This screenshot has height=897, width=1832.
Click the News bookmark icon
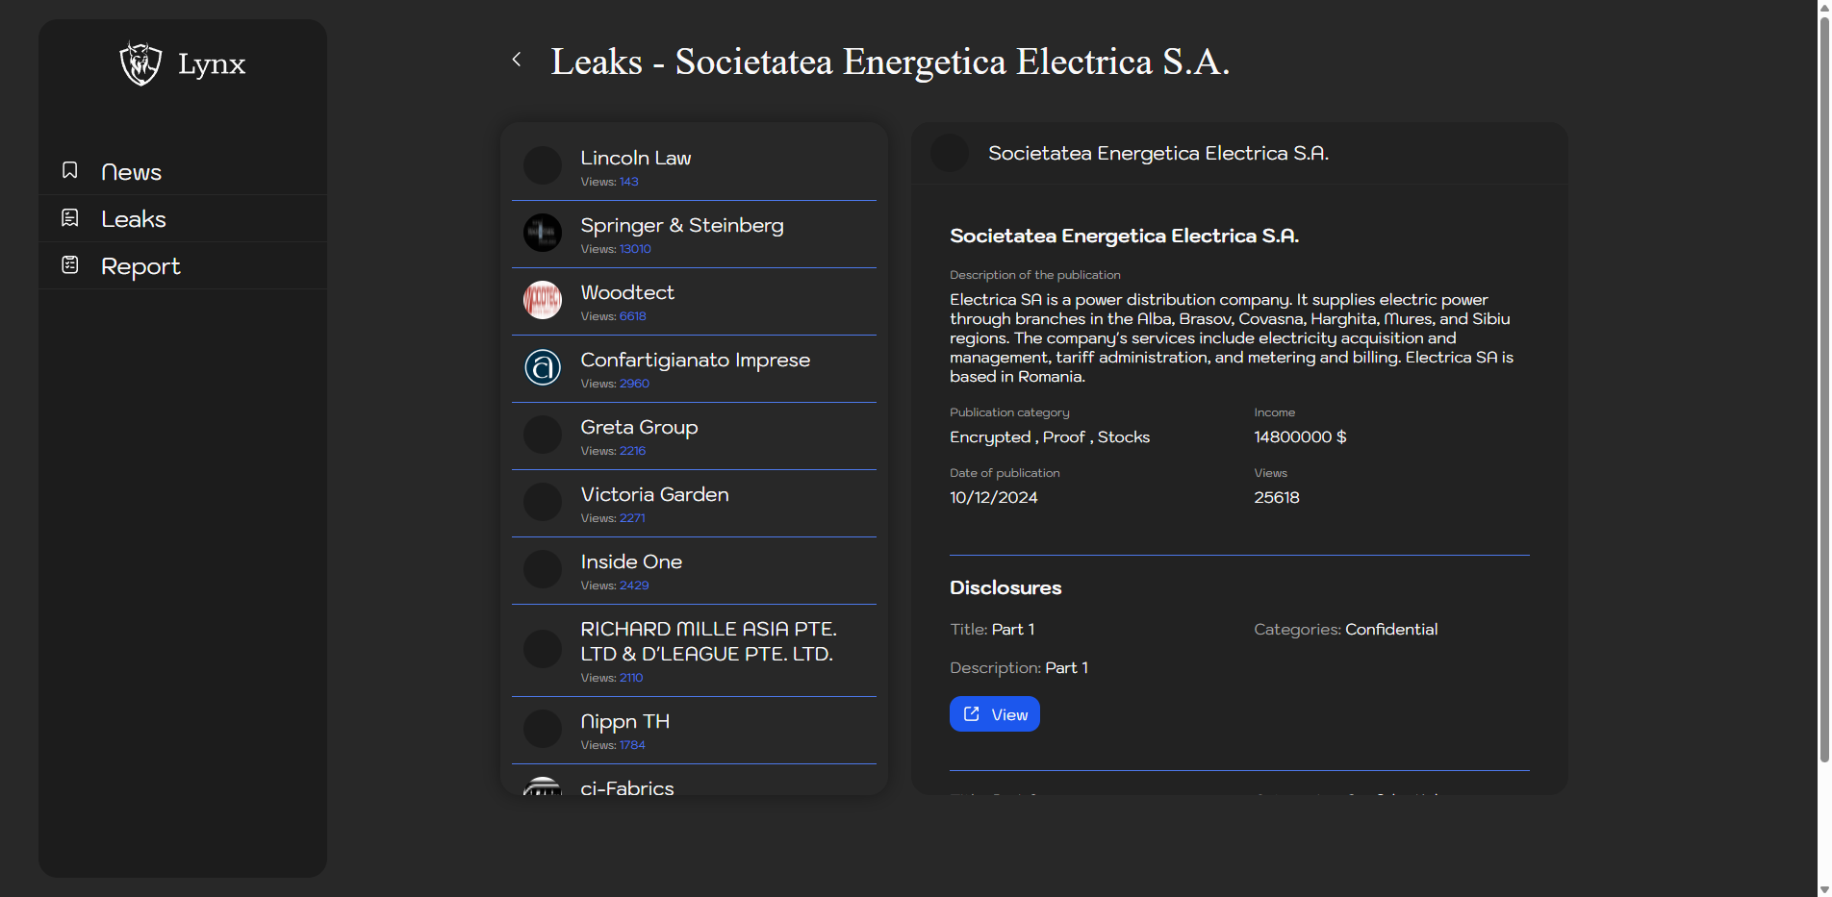70,170
